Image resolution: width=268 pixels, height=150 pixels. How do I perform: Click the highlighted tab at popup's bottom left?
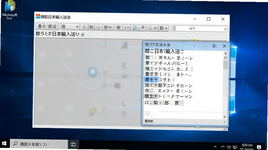tap(149, 121)
